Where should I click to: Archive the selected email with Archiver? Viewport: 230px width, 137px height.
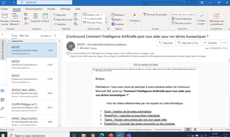(x=45, y=16)
